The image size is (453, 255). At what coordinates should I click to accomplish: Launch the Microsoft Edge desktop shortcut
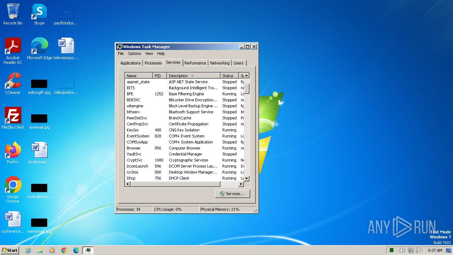(39, 49)
